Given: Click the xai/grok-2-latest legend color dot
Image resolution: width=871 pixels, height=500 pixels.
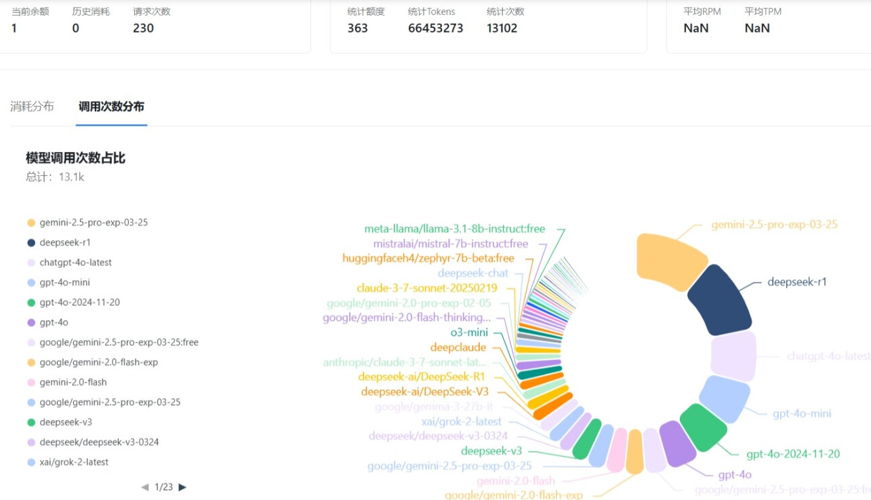Looking at the screenshot, I should [x=31, y=462].
